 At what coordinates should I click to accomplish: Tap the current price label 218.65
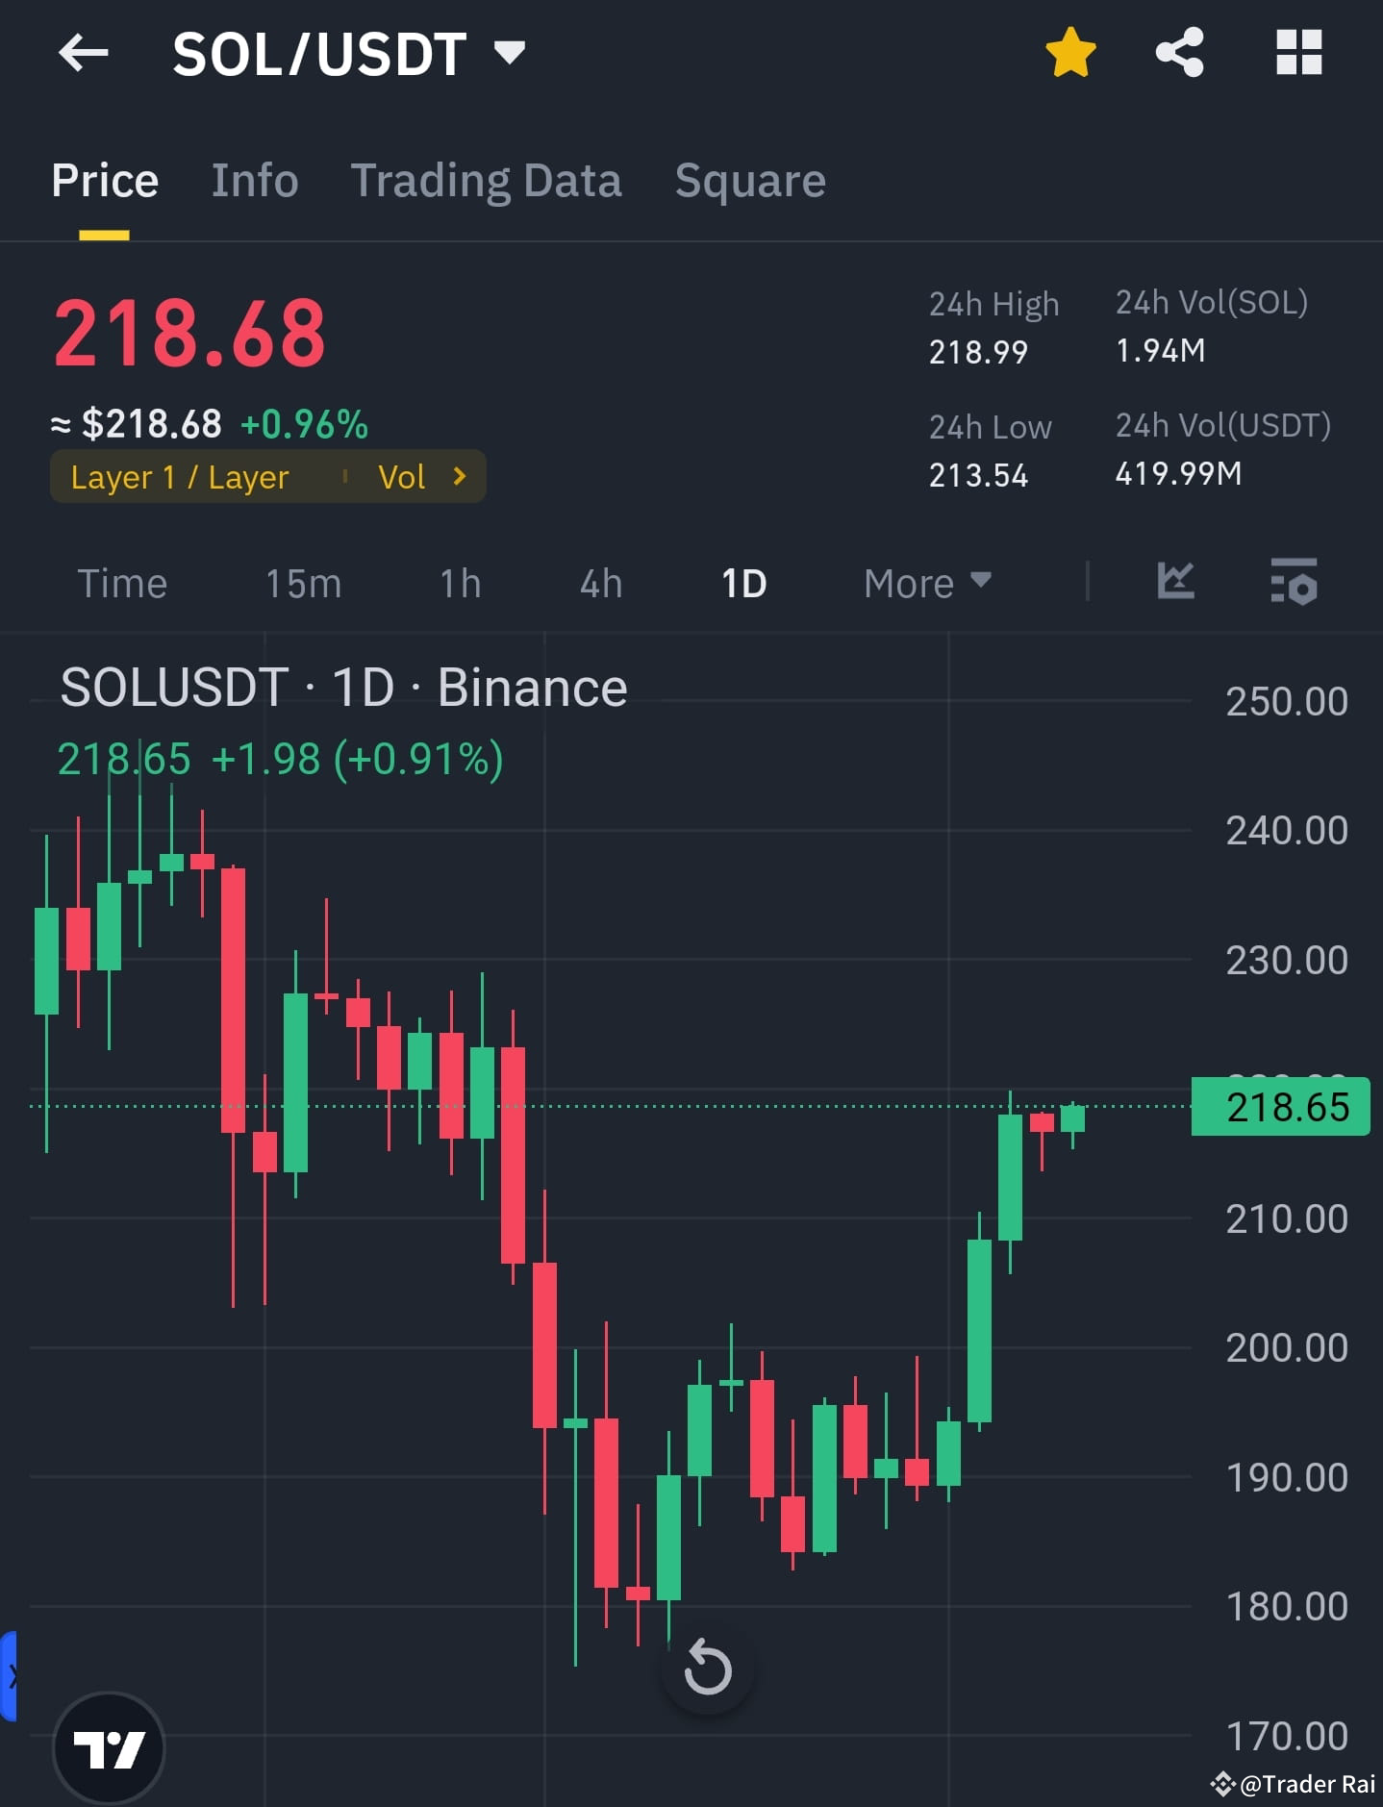tap(1280, 1107)
